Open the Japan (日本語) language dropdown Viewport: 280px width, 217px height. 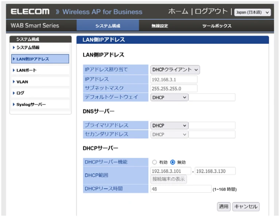252,12
